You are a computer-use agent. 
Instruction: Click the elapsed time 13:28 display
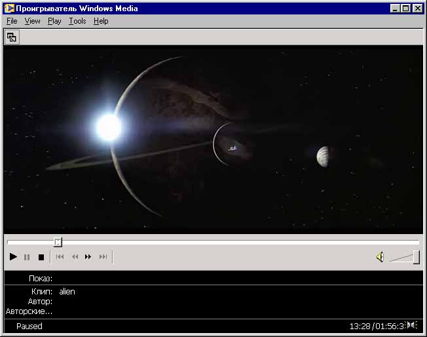(360, 326)
